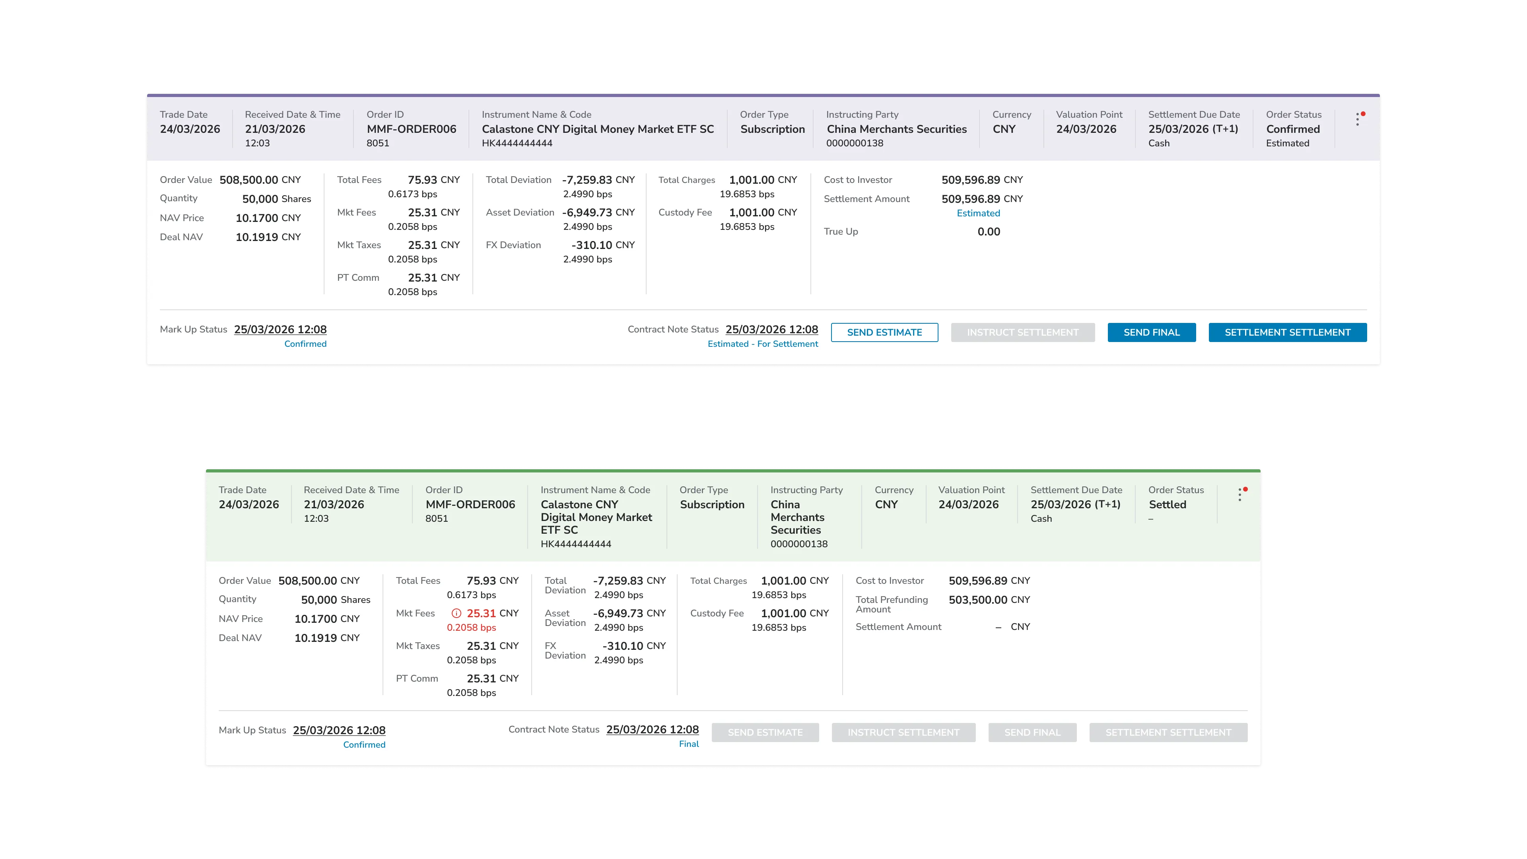Open the Contract Note Status date link marked Final

(x=653, y=730)
